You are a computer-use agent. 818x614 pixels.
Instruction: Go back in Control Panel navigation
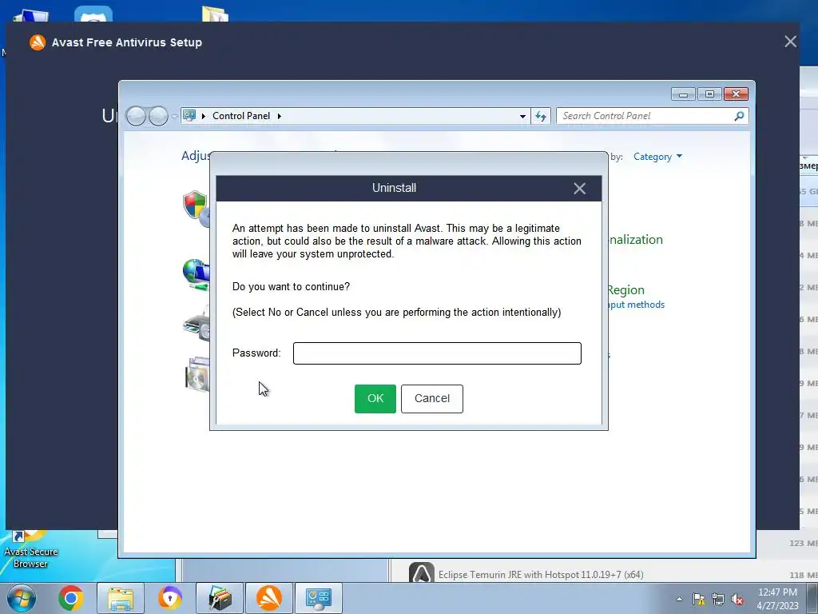point(136,116)
